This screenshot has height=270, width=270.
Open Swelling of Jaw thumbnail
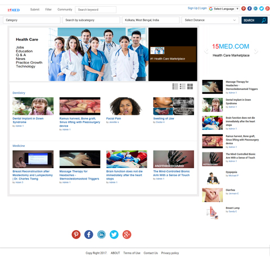click(173, 106)
